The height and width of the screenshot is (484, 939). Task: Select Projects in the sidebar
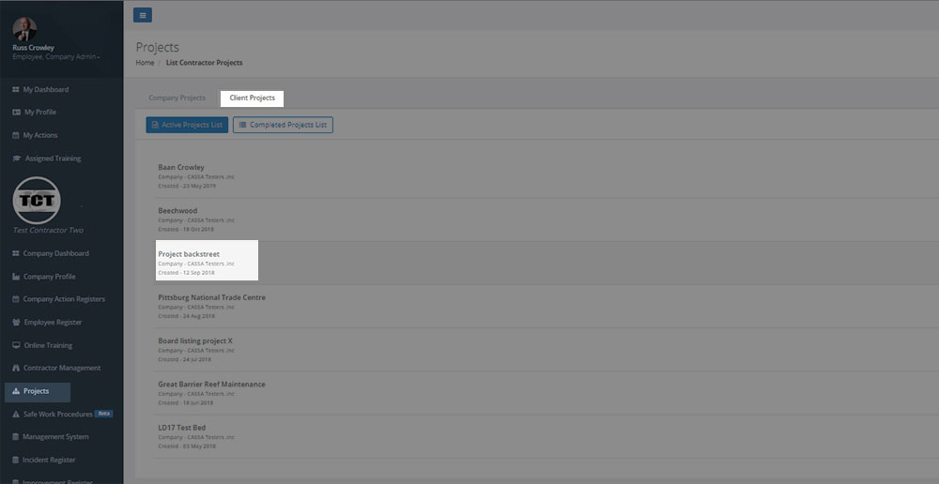[38, 392]
